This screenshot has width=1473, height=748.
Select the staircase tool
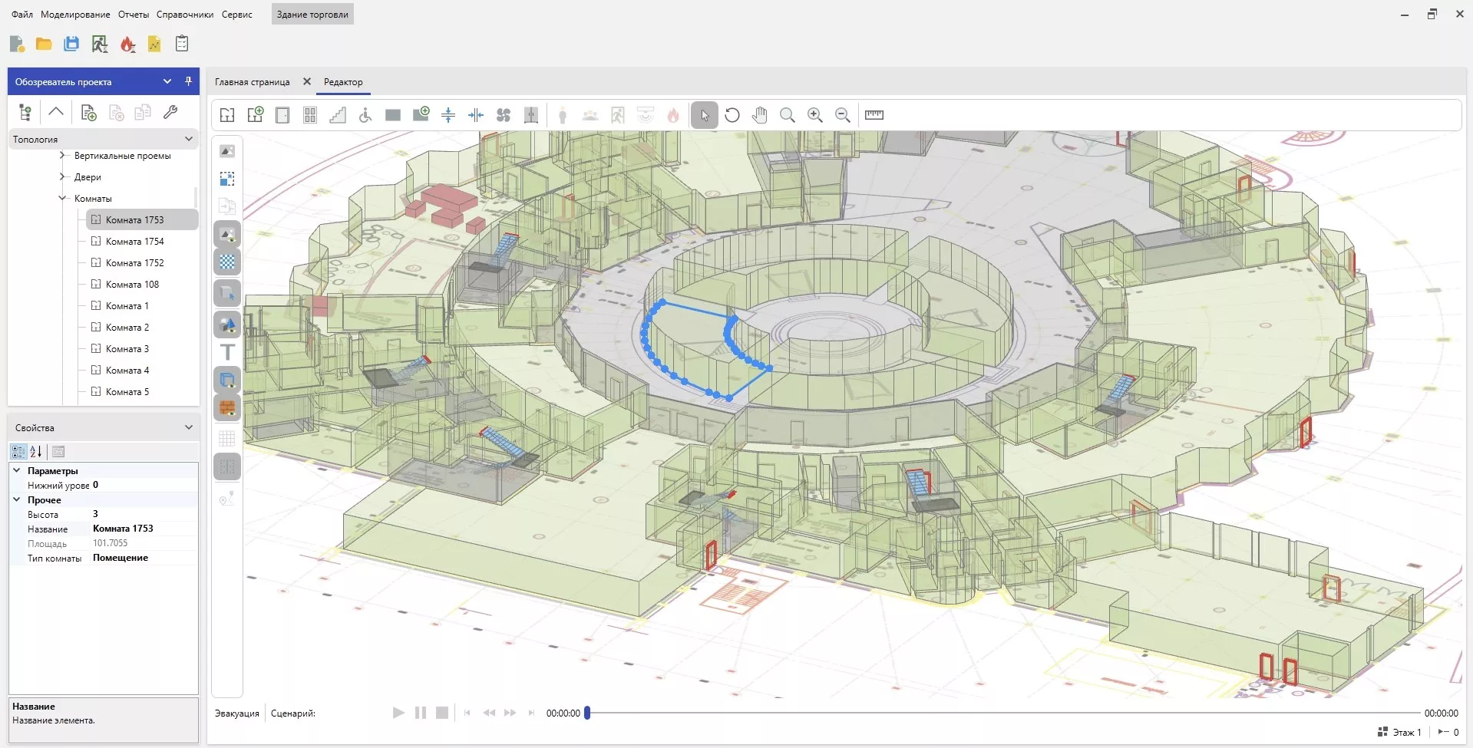point(338,115)
